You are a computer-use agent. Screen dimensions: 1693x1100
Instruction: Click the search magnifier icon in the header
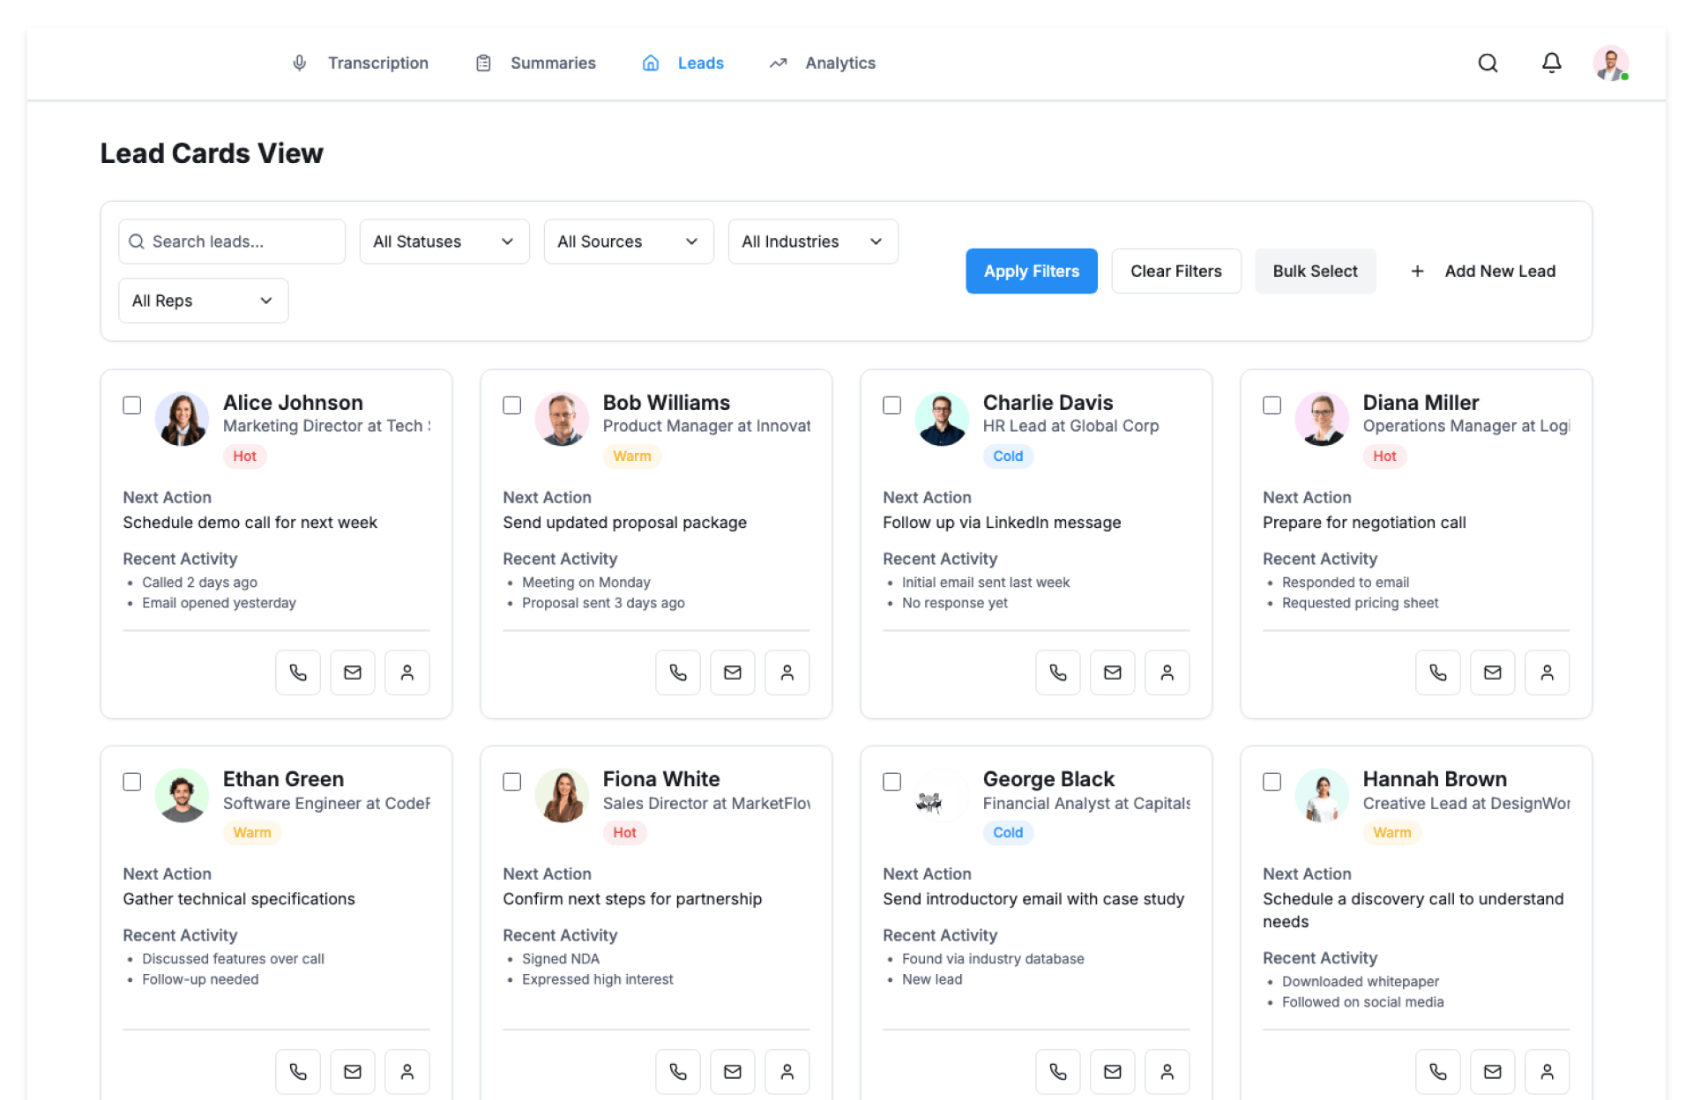click(x=1488, y=63)
